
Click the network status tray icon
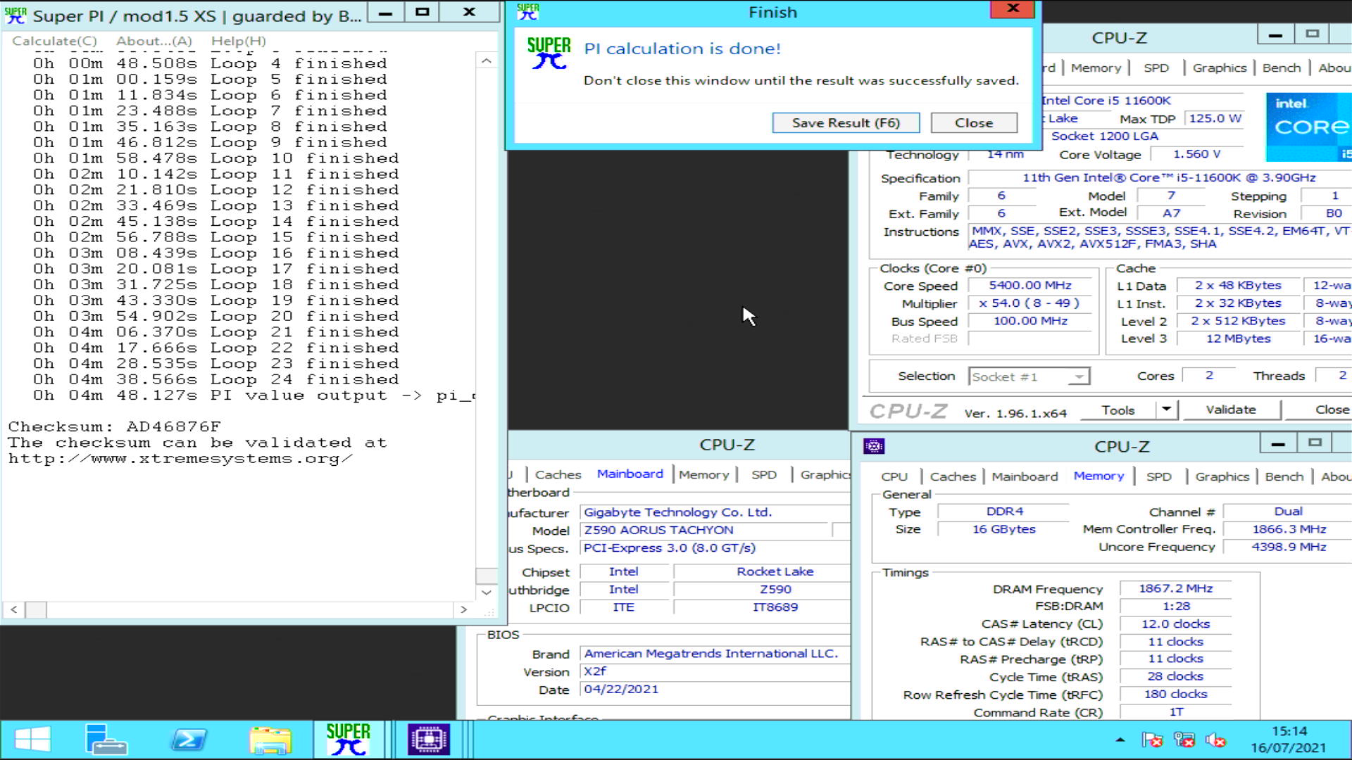[1184, 740]
